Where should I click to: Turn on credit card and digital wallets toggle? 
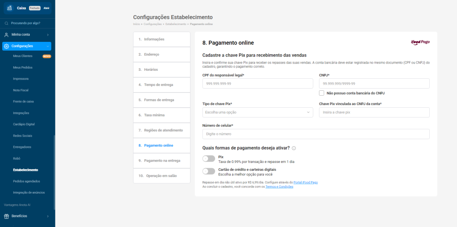tap(208, 171)
